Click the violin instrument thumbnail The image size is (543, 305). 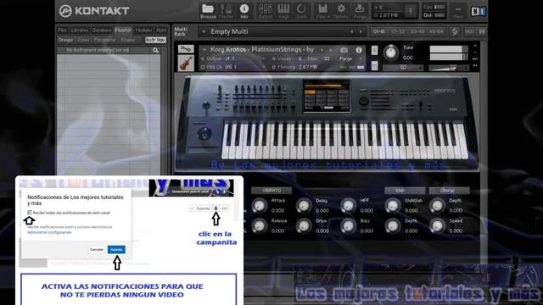pyautogui.click(x=186, y=64)
